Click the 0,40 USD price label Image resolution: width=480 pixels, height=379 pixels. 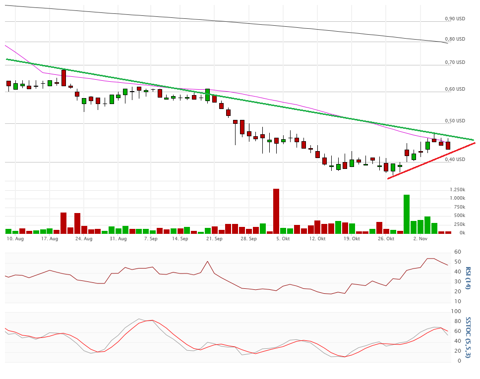(x=455, y=159)
